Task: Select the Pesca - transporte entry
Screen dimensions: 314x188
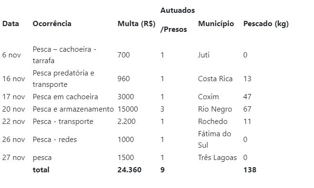Action: (x=63, y=122)
